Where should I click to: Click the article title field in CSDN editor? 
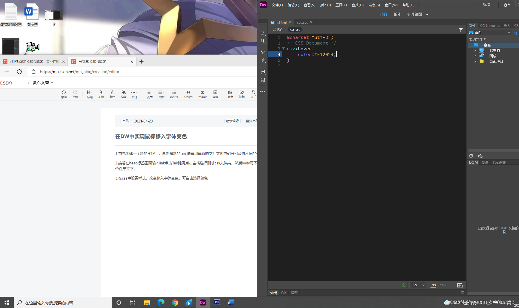[x=186, y=136]
